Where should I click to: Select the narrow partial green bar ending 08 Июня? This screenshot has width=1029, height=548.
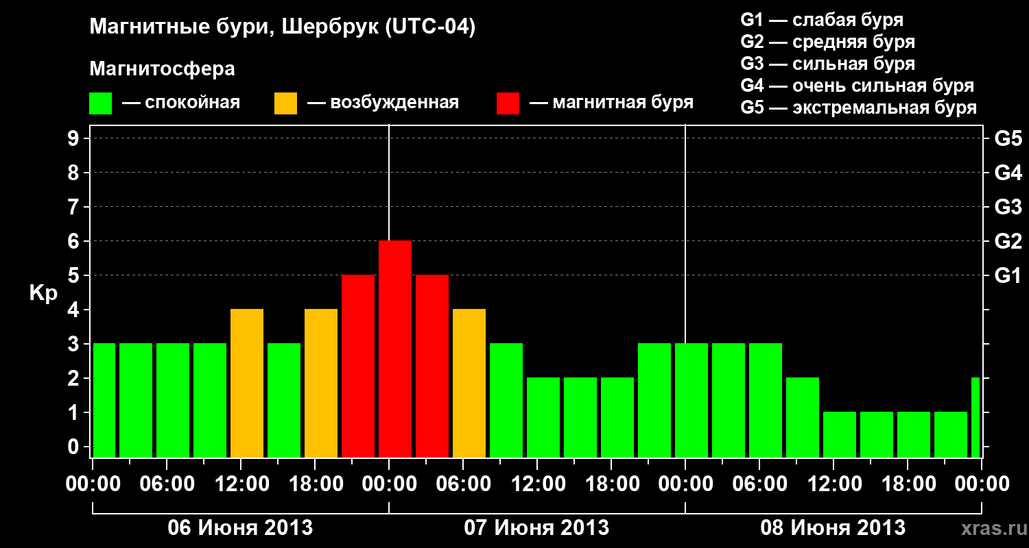pyautogui.click(x=975, y=418)
